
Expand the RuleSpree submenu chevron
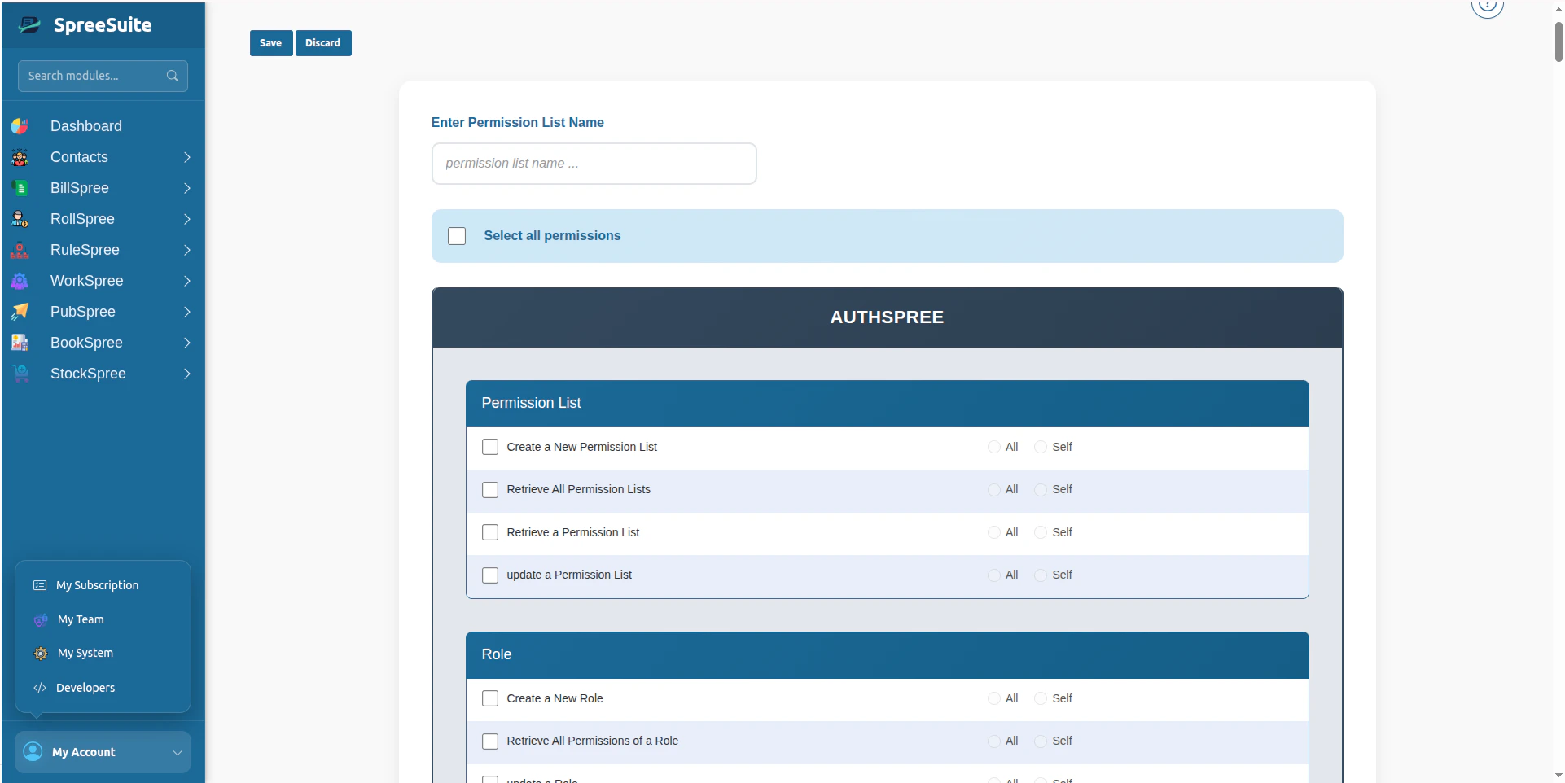click(187, 250)
